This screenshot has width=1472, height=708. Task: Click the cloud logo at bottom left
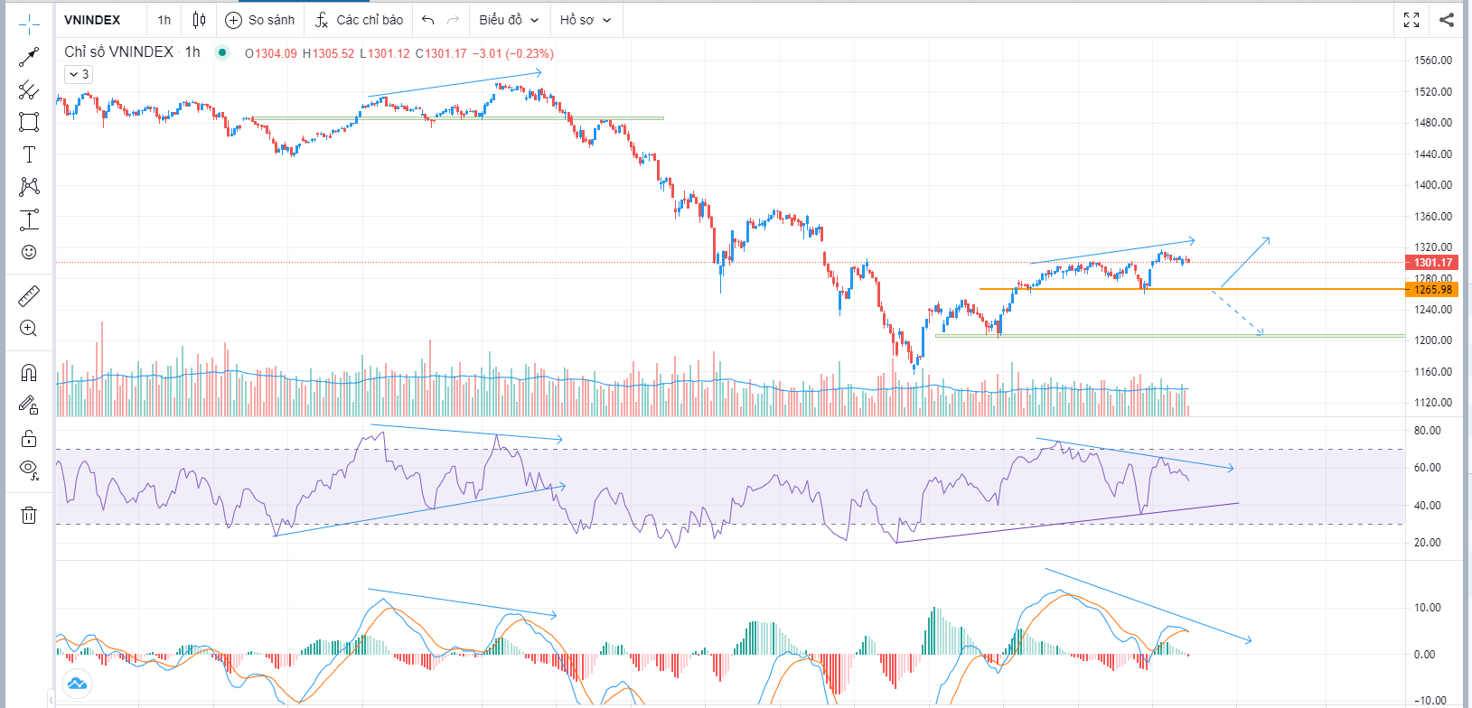tap(77, 683)
